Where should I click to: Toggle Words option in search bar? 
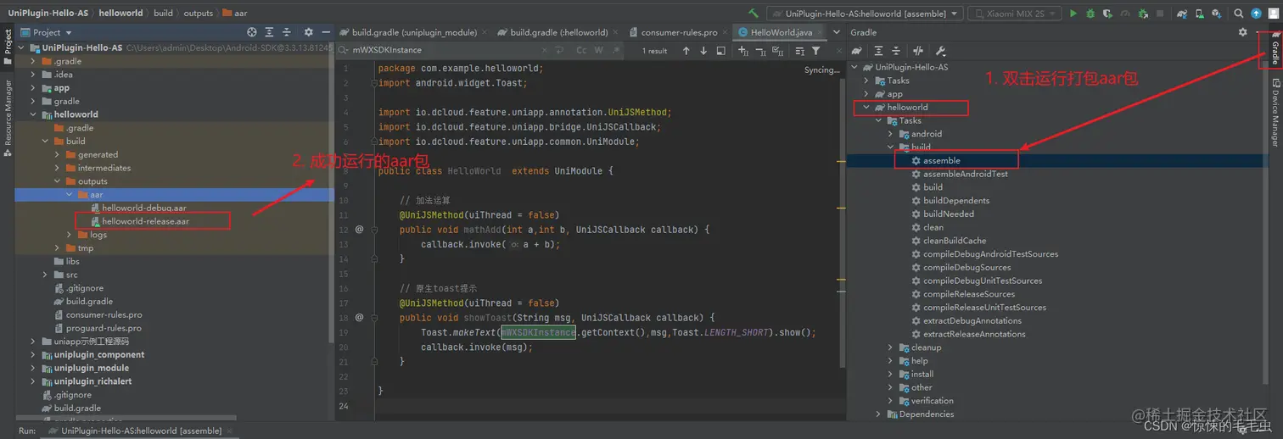click(598, 51)
